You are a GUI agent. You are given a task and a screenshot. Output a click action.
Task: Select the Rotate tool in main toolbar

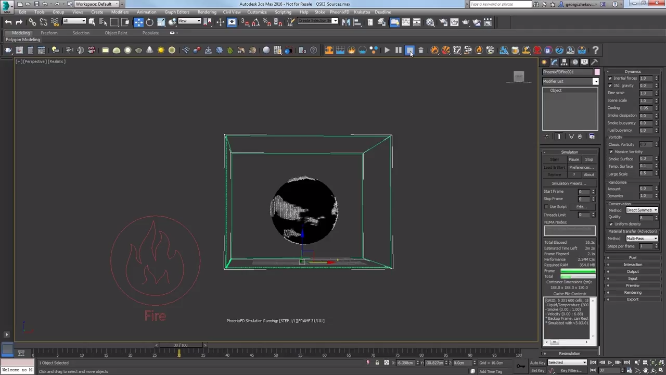click(150, 22)
